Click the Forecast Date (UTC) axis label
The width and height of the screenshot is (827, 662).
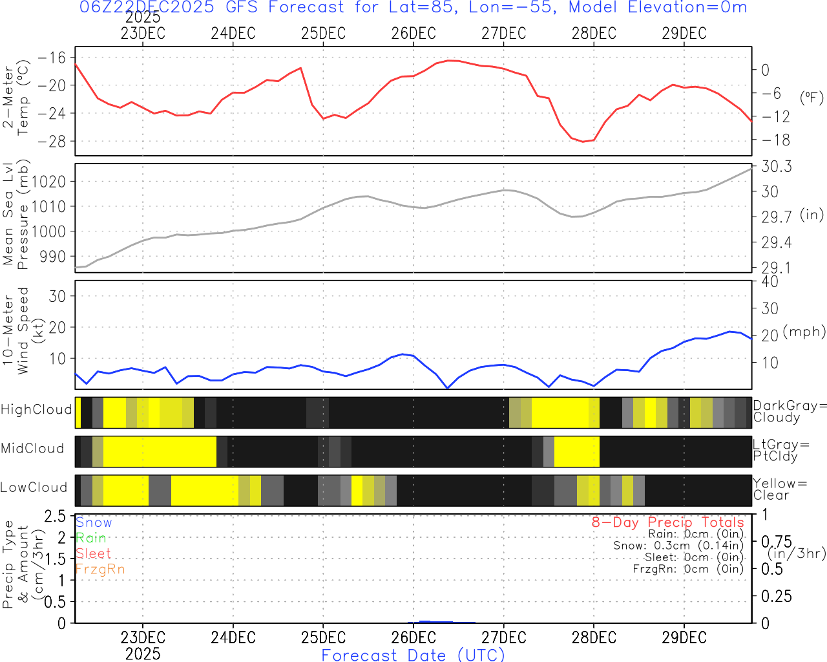pos(413,655)
